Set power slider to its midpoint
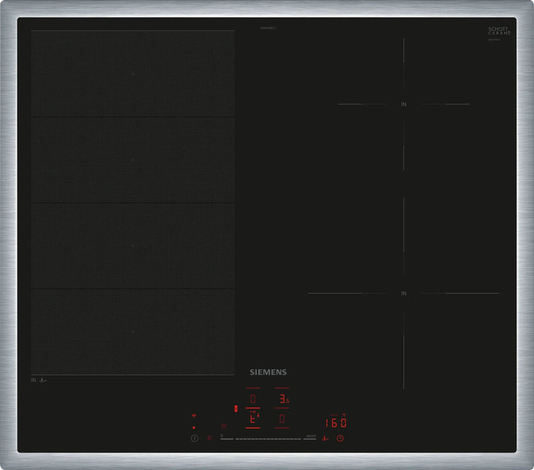The width and height of the screenshot is (534, 470). pyautogui.click(x=268, y=439)
